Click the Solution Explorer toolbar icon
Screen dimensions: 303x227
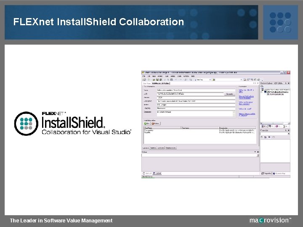point(245,79)
